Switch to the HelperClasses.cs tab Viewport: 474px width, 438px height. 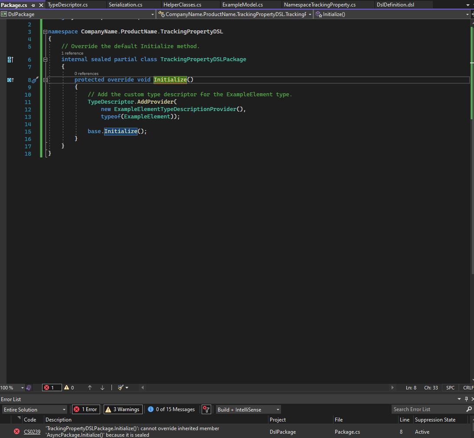click(x=182, y=5)
